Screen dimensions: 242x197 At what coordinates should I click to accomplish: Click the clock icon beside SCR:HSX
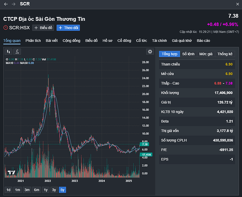tap(5, 28)
